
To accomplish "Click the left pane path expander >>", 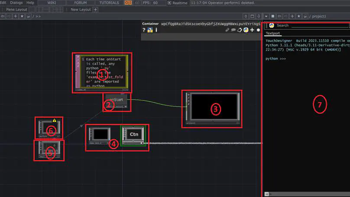I will (x=38, y=16).
